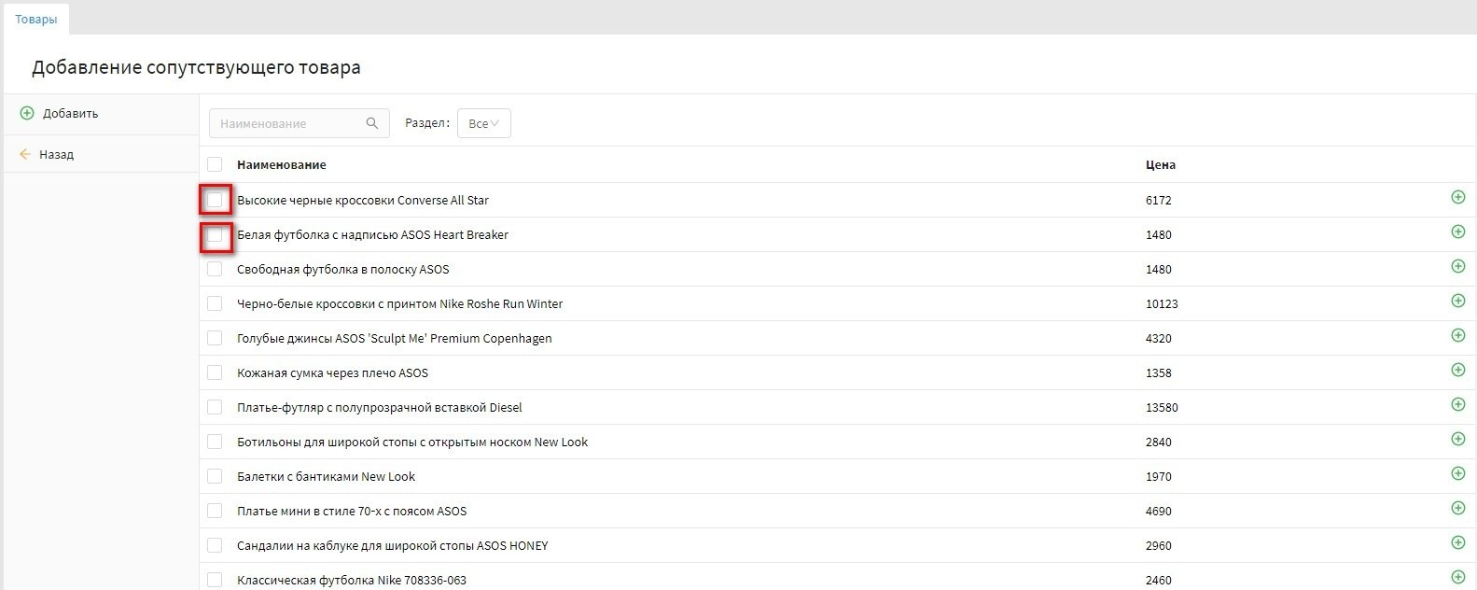The height and width of the screenshot is (590, 1477).
Task: Check the ASOS striped loose t-shirt row
Action: 215,269
